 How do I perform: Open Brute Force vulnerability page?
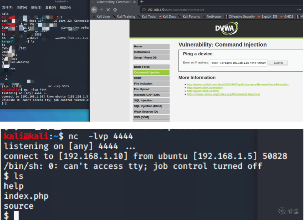(151, 67)
